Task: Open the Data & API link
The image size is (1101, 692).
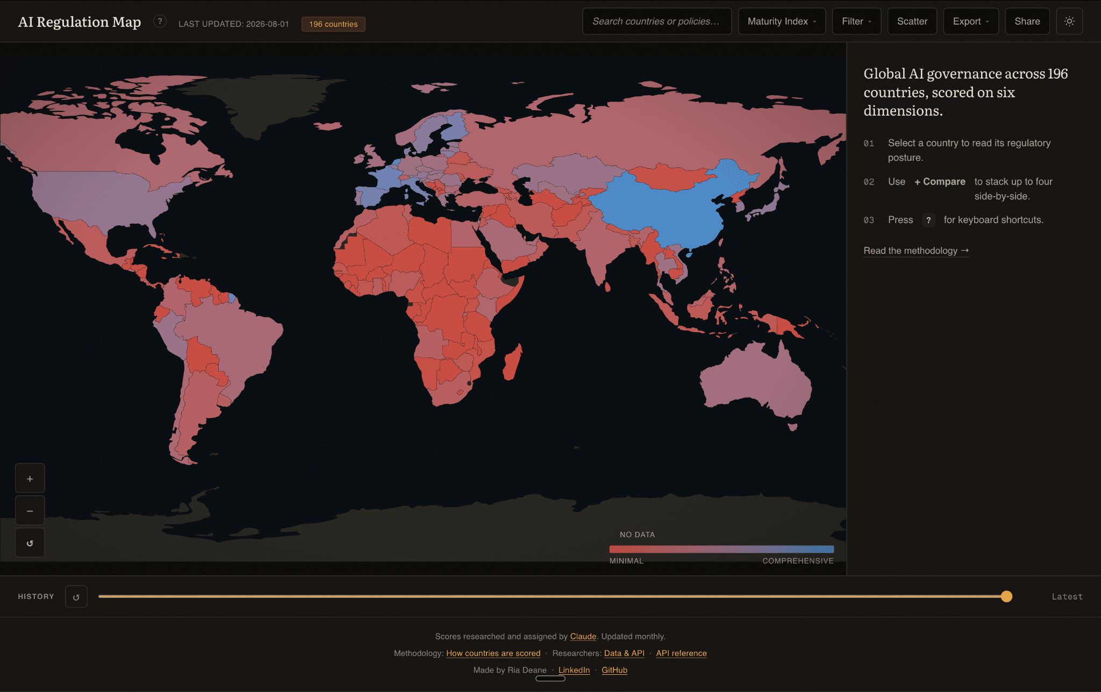Action: (624, 653)
